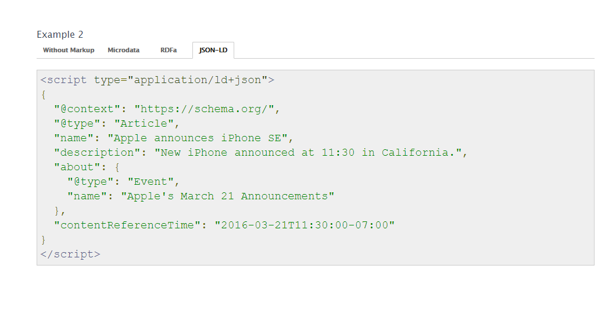Click the opening curly brace after about

click(117, 167)
